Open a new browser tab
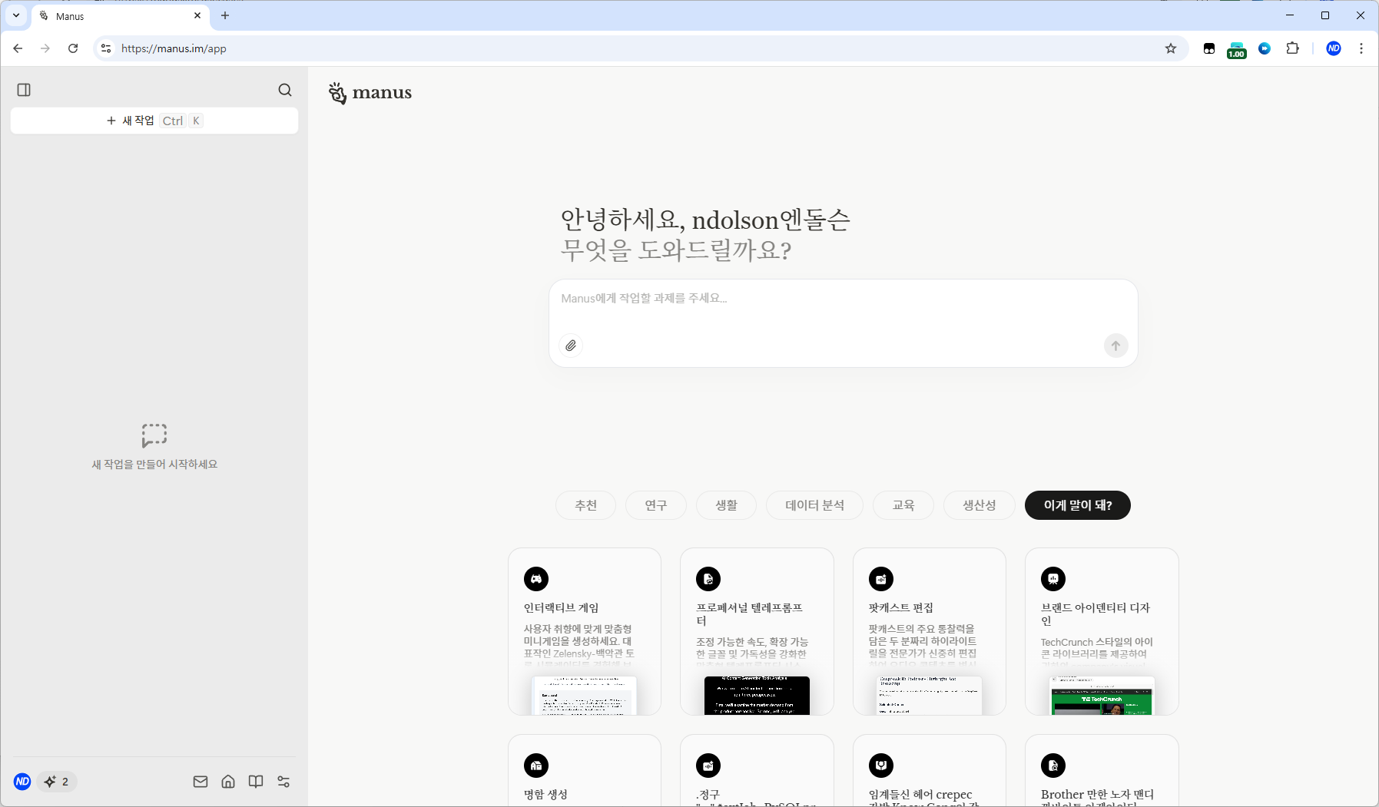This screenshot has height=807, width=1379. pos(225,15)
